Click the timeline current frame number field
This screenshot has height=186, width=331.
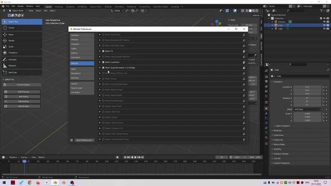click(x=221, y=157)
